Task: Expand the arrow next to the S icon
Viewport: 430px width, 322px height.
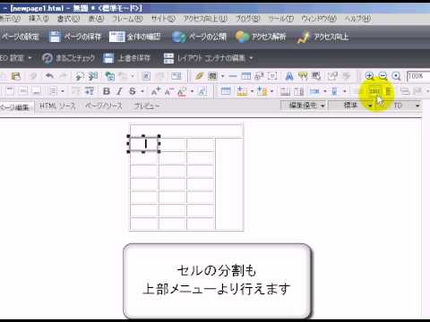Action: [x=142, y=91]
